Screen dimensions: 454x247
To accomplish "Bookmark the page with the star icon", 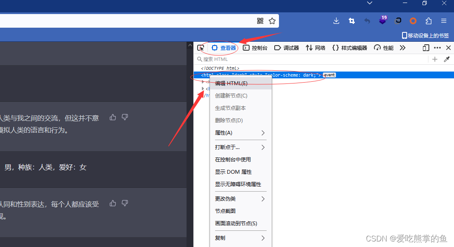I will [272, 21].
